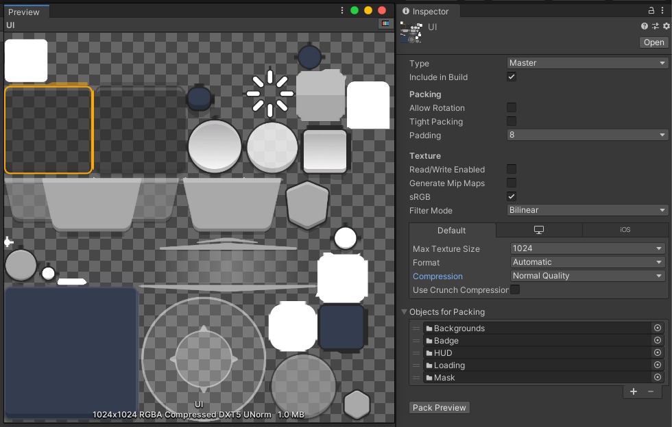Screen dimensions: 672x427
Task: Click the object picker for Backgrounds
Action: 658,328
